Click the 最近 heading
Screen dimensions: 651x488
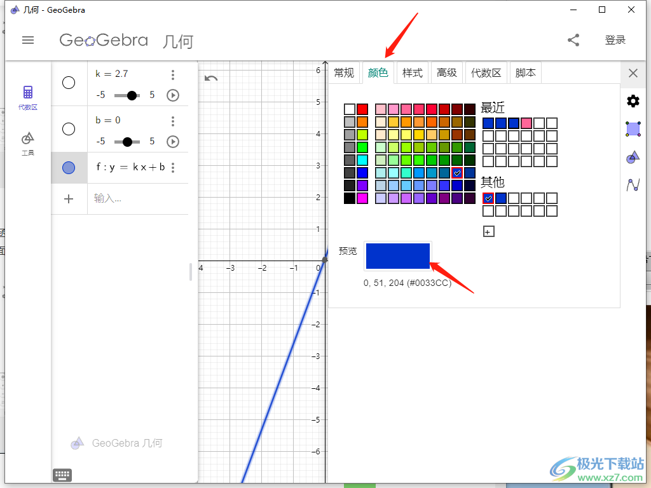point(493,108)
